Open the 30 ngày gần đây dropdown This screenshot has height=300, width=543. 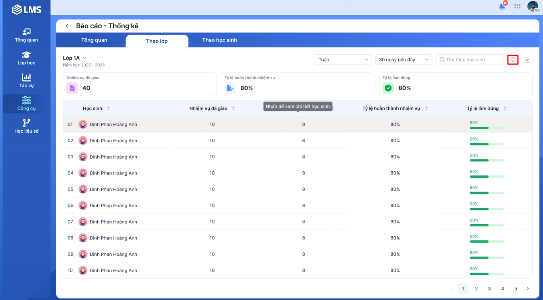(x=403, y=60)
